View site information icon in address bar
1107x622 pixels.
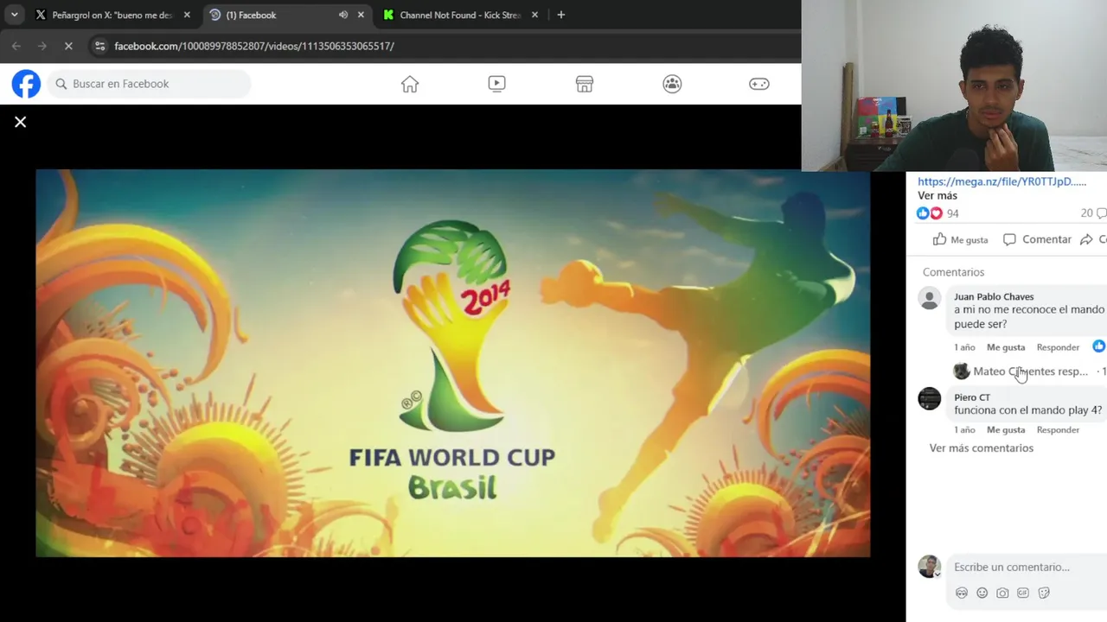coord(99,46)
